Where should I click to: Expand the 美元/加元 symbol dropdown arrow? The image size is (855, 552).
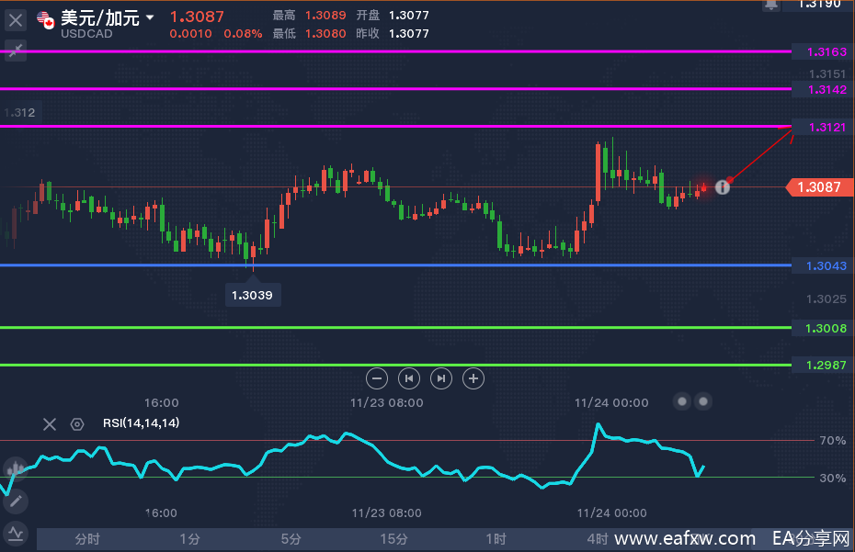tap(150, 17)
